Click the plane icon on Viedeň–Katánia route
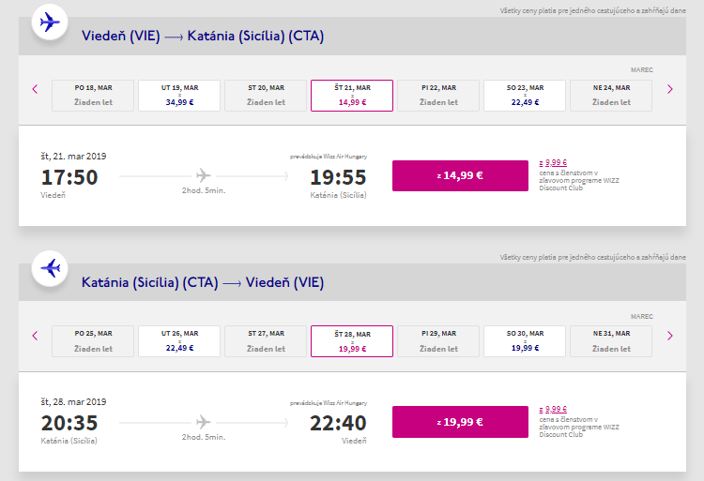704x481 pixels. tap(204, 175)
